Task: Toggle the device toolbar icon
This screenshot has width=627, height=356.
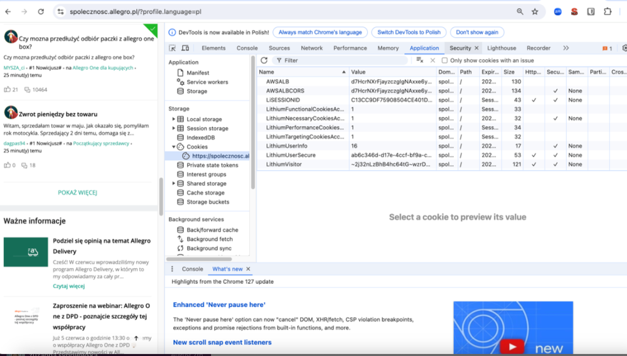Action: coord(185,48)
